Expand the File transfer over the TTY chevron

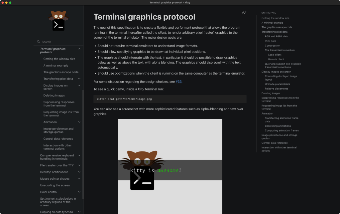tap(79, 165)
